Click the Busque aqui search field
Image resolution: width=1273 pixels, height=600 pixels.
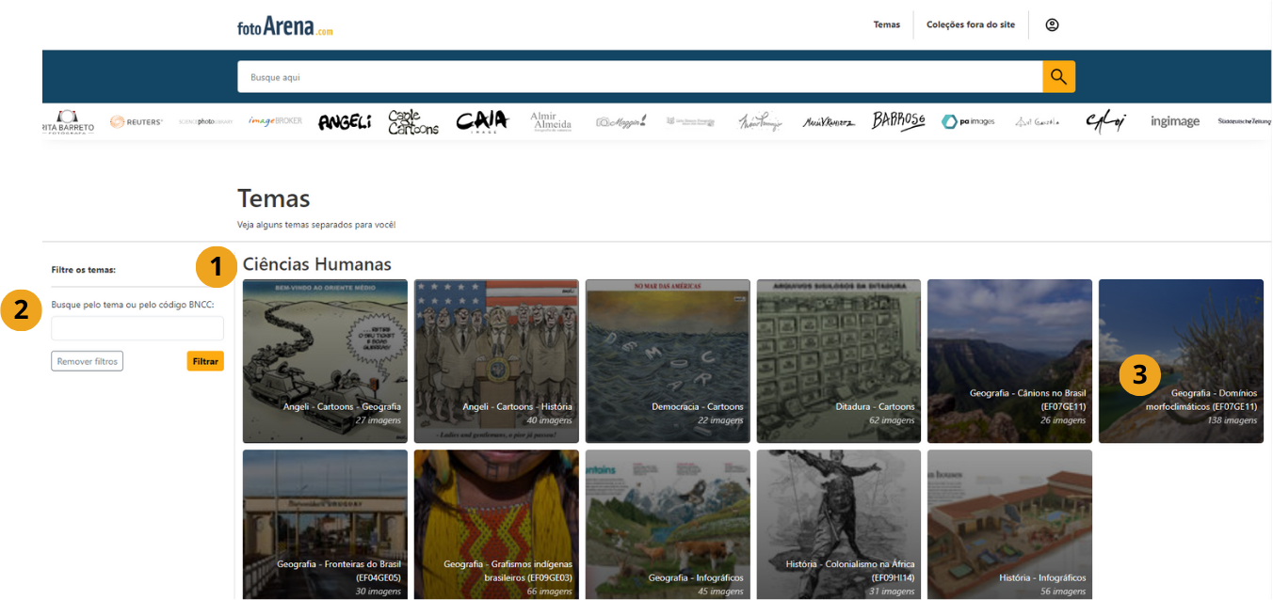[x=639, y=77]
